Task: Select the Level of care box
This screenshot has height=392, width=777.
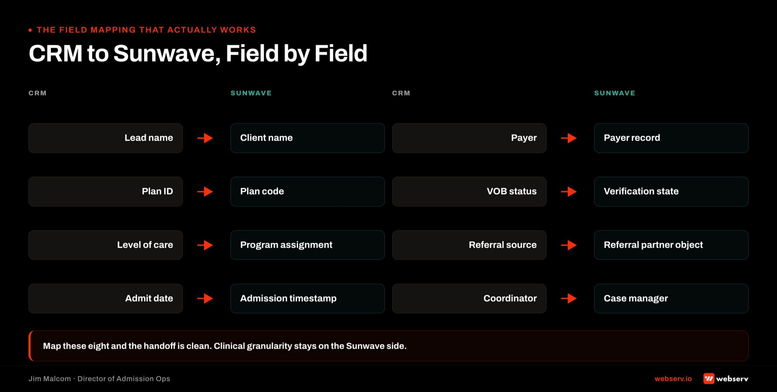Action: [x=106, y=245]
